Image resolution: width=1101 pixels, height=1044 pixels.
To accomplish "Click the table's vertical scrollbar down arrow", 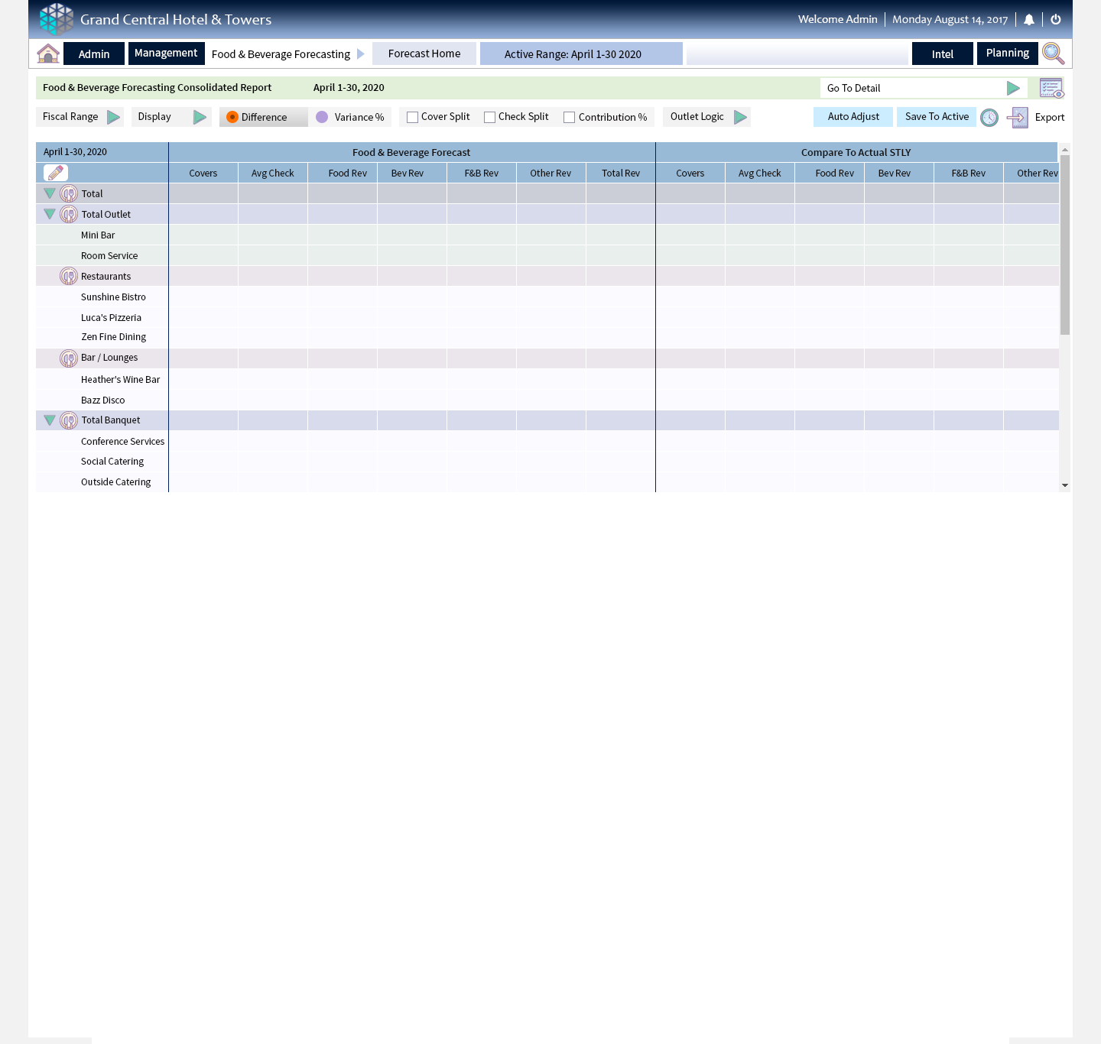I will pos(1064,485).
